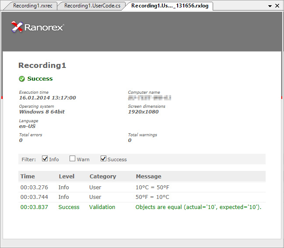Select the Windows 8 64bit value
284x248 pixels.
(x=42, y=112)
